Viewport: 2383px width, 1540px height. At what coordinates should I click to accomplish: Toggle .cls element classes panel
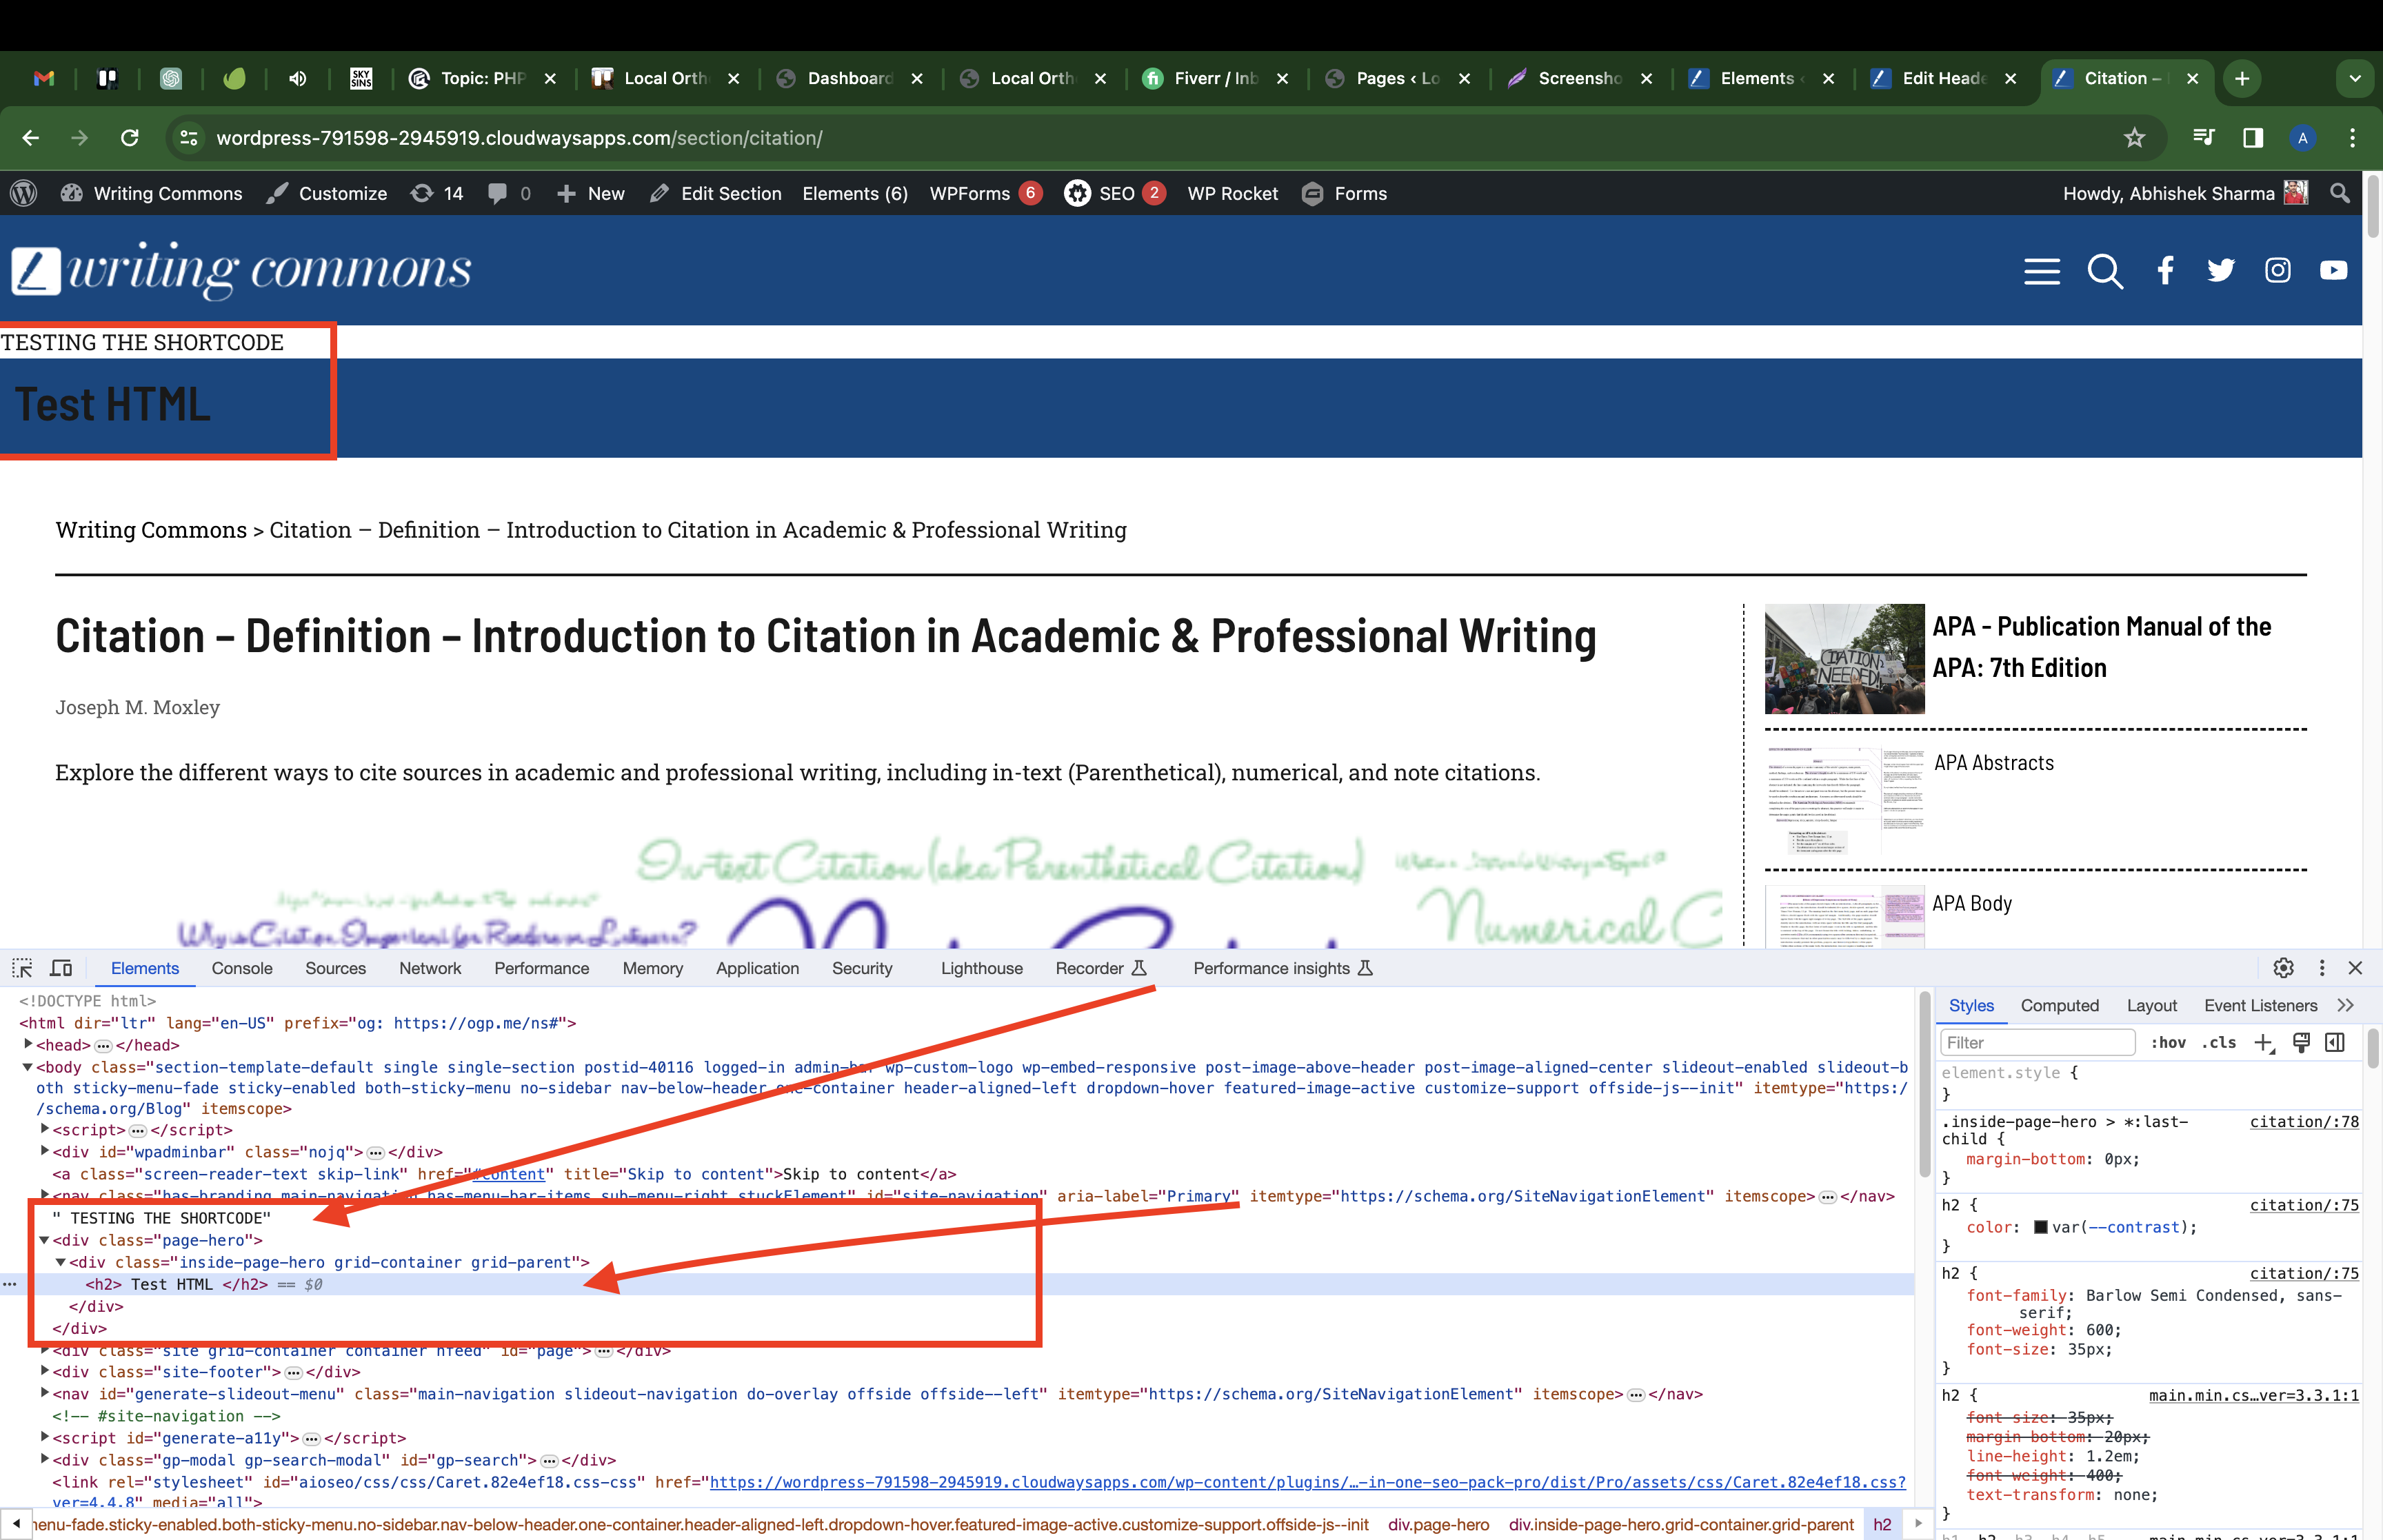coord(2218,1043)
